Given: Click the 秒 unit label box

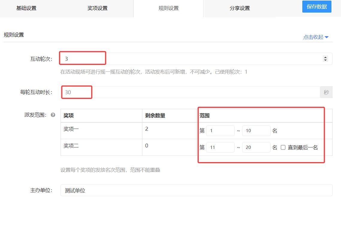Looking at the screenshot, I should coord(326,92).
